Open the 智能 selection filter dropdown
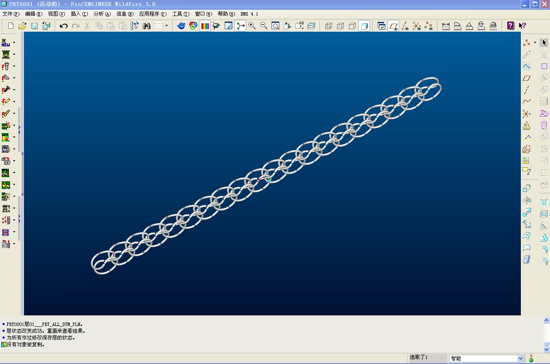This screenshot has width=550, height=364. [521, 359]
